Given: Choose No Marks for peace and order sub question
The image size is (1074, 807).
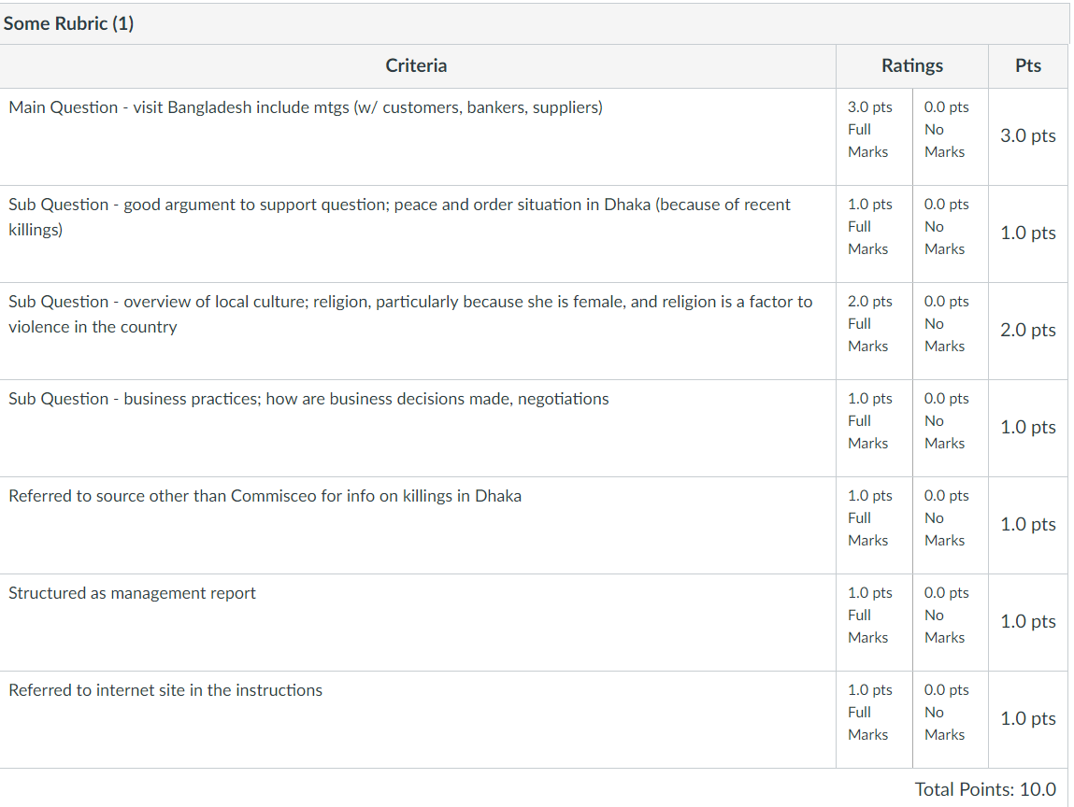Looking at the screenshot, I should point(951,234).
